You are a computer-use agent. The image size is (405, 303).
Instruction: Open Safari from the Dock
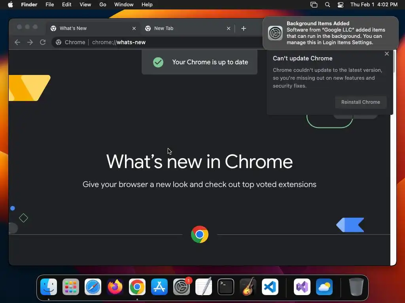pyautogui.click(x=93, y=287)
